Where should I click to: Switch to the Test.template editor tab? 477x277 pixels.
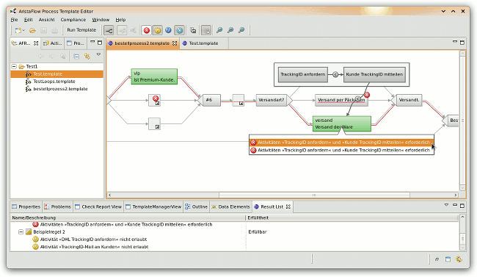[203, 43]
